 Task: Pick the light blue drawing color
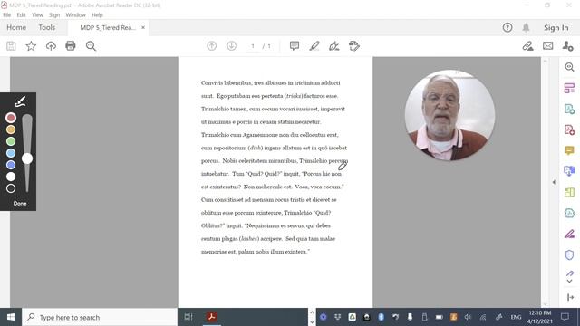click(11, 153)
